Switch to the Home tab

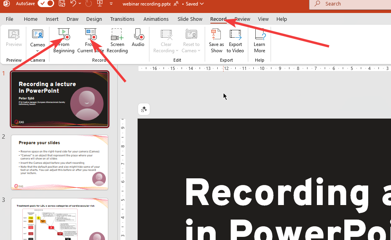pyautogui.click(x=31, y=19)
